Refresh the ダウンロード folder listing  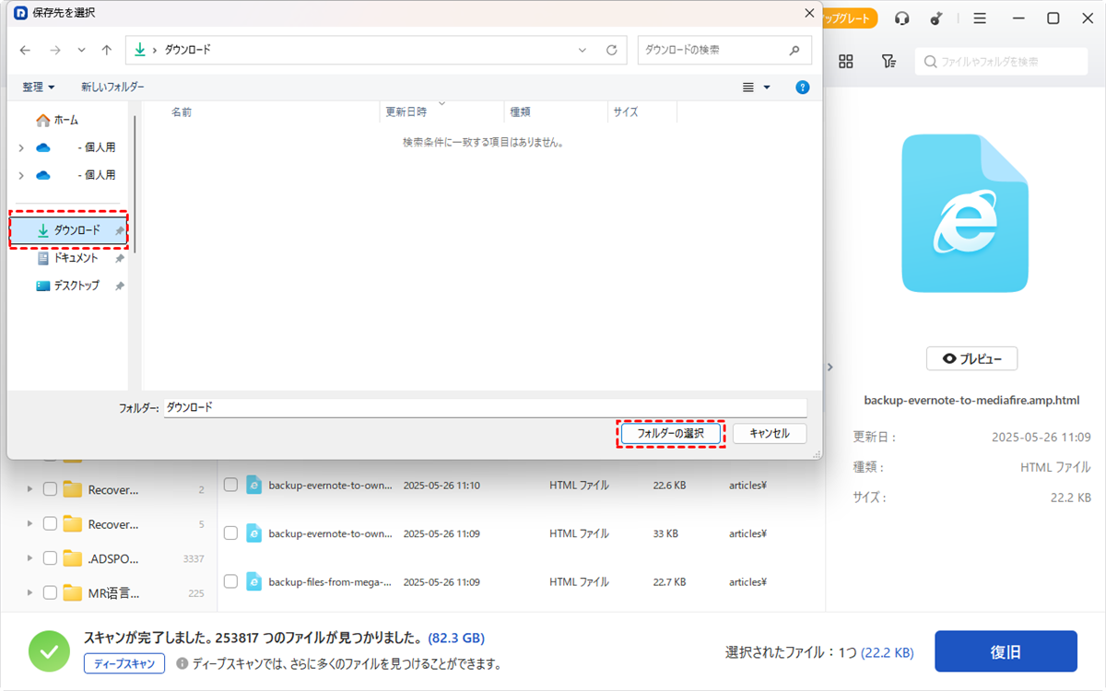click(612, 50)
